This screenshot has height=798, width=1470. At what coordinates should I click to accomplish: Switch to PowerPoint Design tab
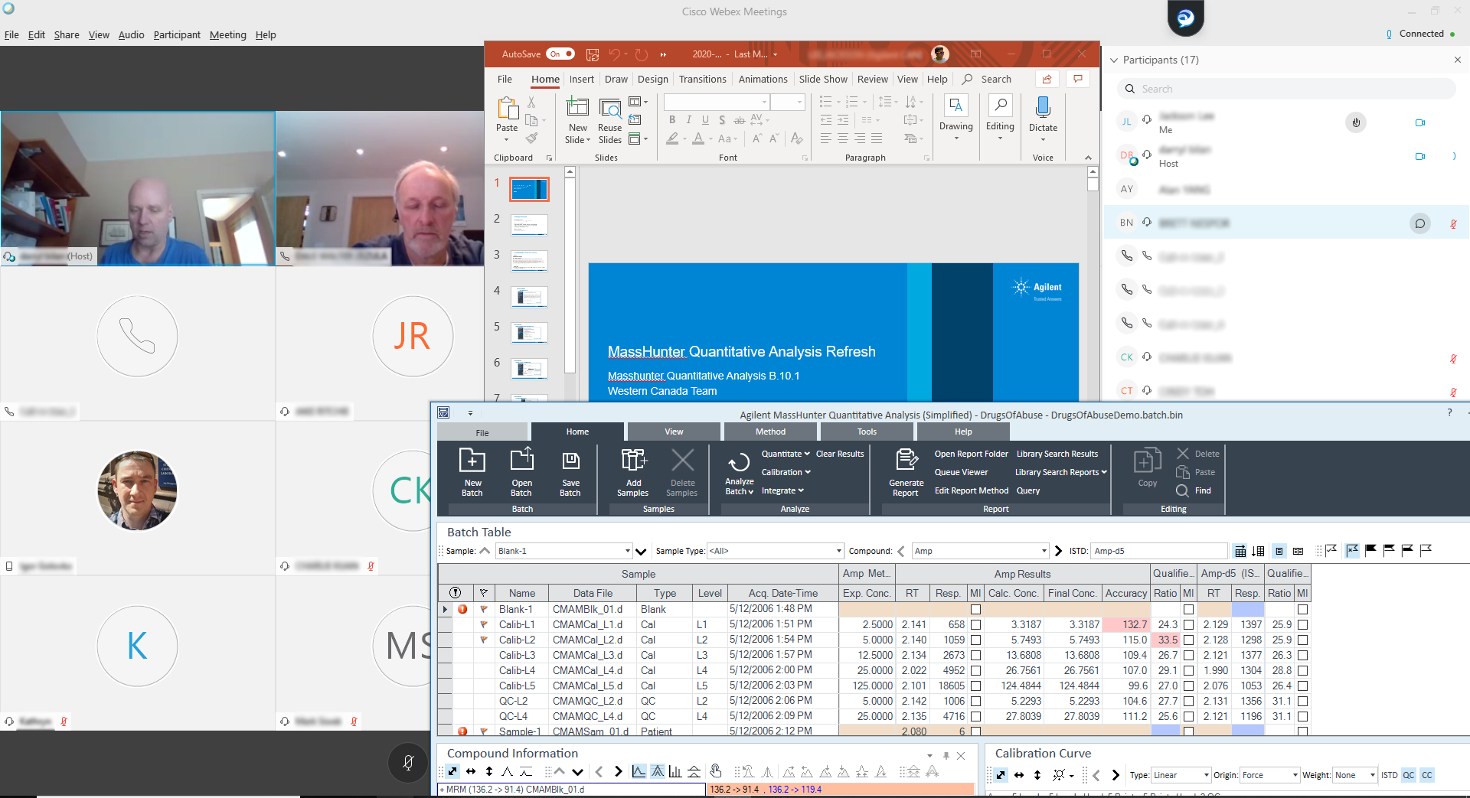tap(652, 79)
